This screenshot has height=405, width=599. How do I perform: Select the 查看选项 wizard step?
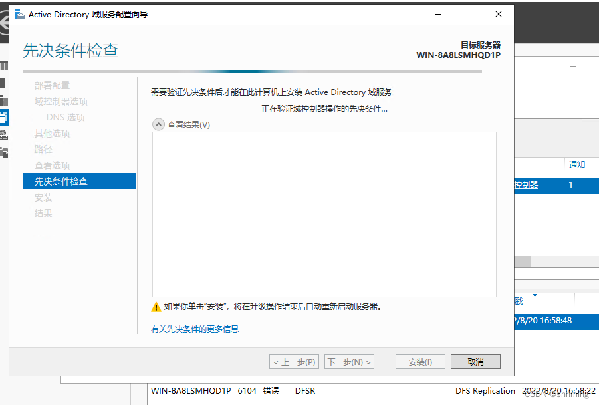52,166
